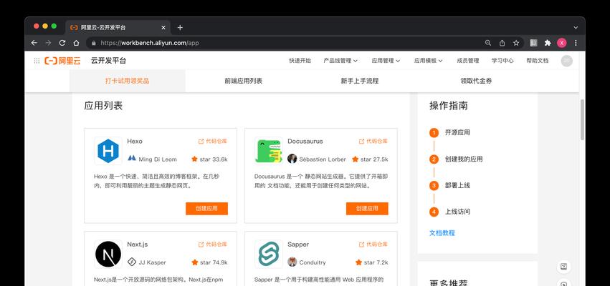Click the Next.js card title
The height and width of the screenshot is (286, 610).
[x=138, y=245]
